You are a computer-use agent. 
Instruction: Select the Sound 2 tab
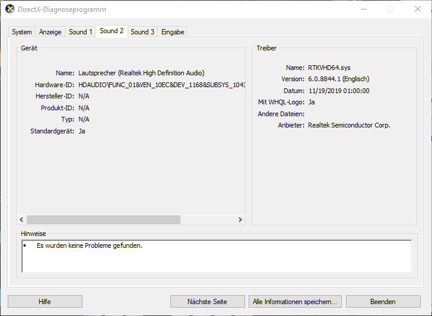(112, 31)
